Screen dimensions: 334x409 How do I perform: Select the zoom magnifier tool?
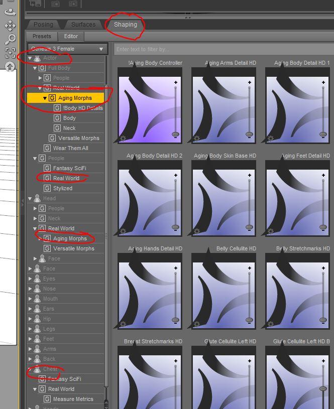[x=10, y=39]
